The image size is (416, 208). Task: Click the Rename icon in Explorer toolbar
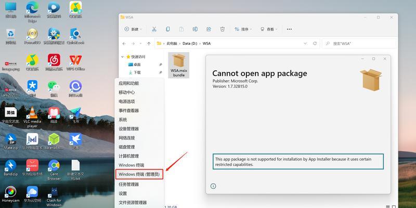195,30
